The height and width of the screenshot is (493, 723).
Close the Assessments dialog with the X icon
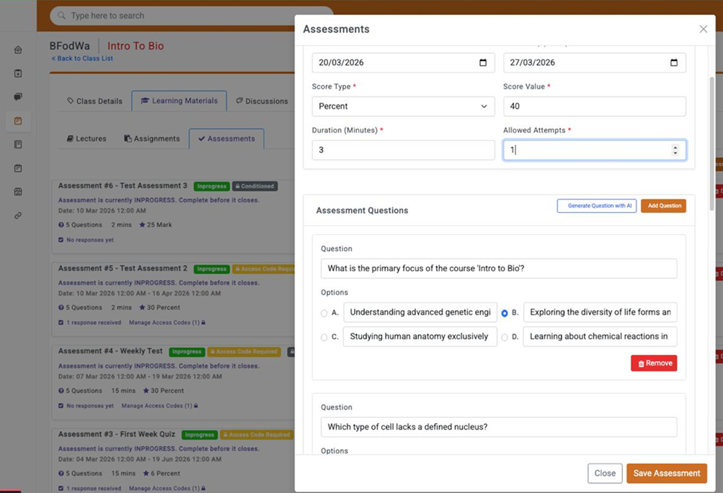[x=703, y=30]
